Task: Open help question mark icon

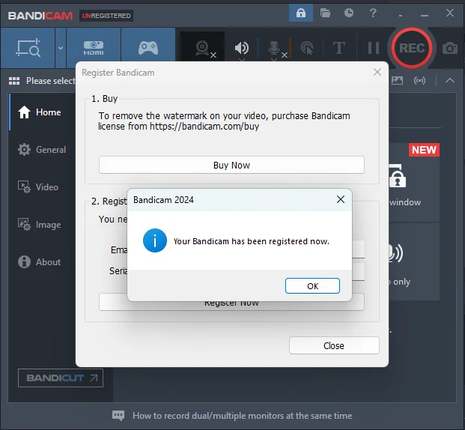Action: [373, 13]
